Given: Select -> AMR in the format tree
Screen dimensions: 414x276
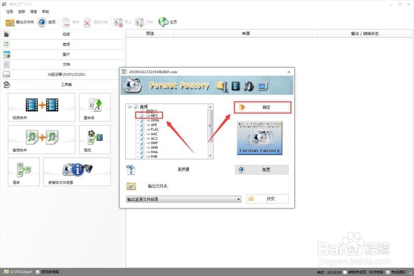Looking at the screenshot, I should coord(152,148).
